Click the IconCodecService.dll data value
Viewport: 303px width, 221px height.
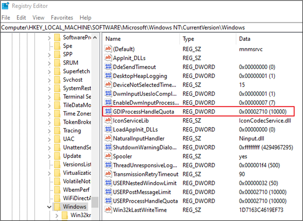click(265, 120)
